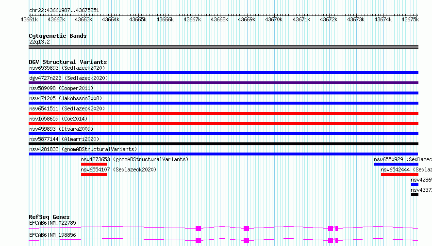Click the nsv6554107 (Sedlazeck2020) label
The image size is (432, 246).
click(118, 169)
